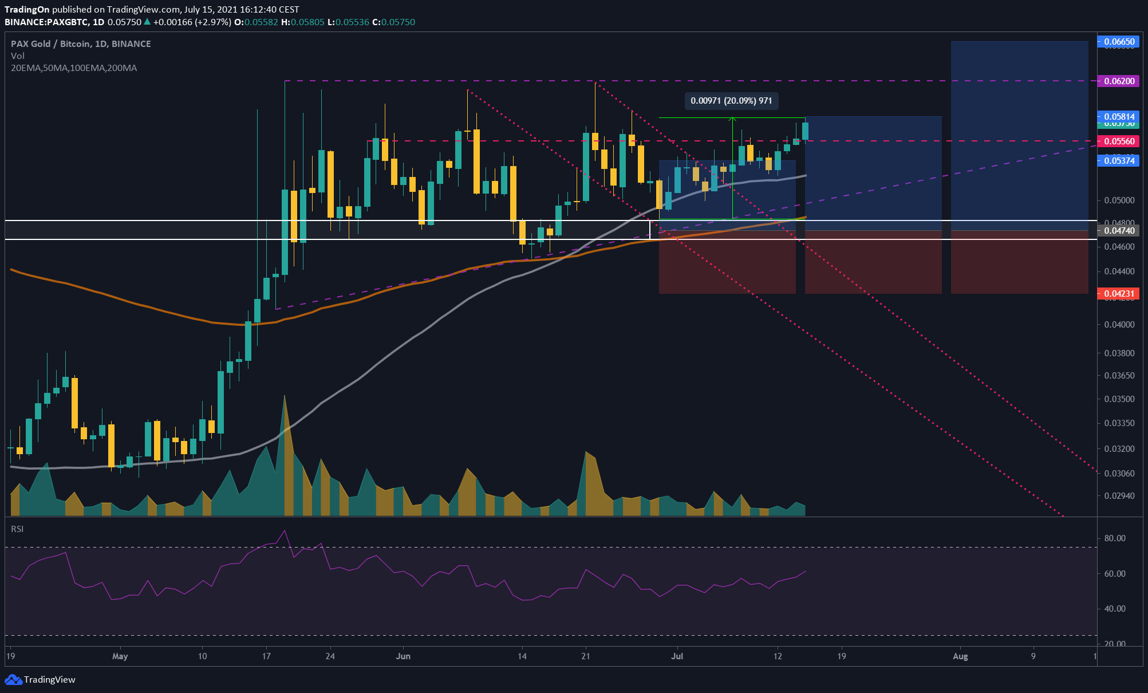1148x693 pixels.
Task: Click the Aug label on time axis
Action: (960, 656)
